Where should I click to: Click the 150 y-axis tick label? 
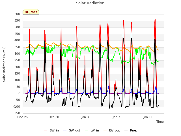17,74
